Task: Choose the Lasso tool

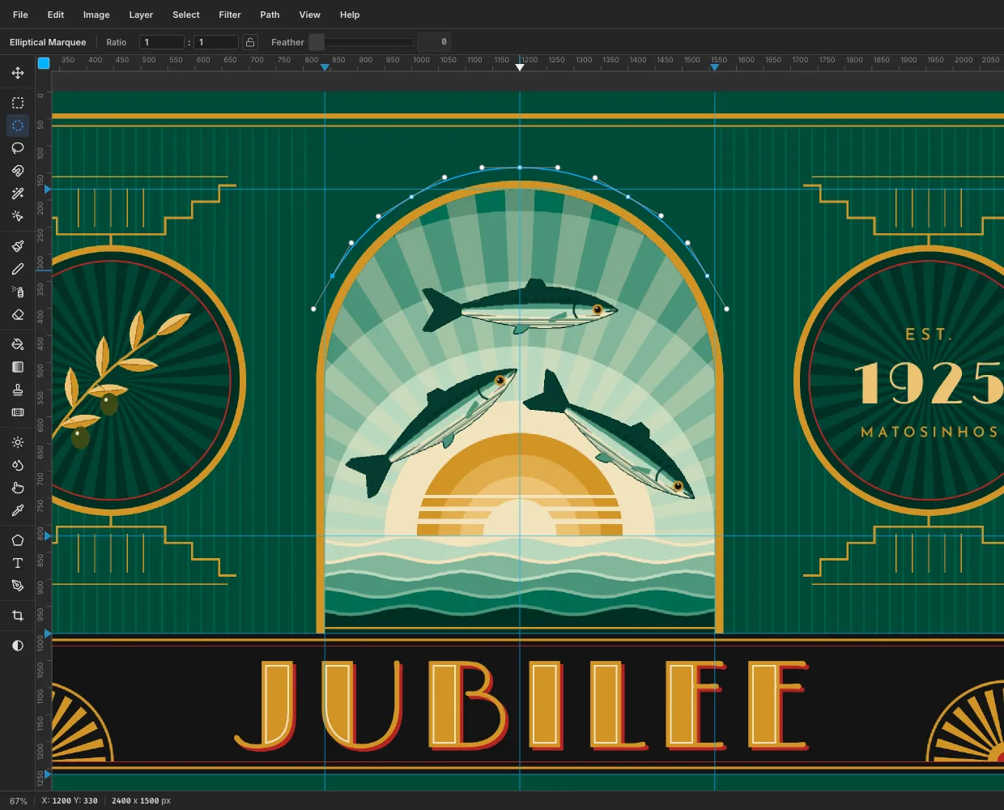Action: tap(18, 148)
